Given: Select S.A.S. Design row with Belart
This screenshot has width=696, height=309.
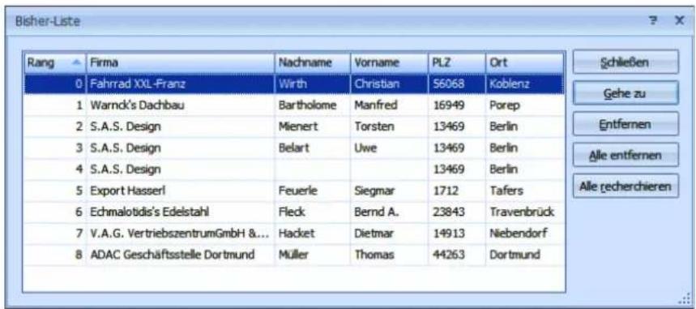Looking at the screenshot, I should 294,148.
